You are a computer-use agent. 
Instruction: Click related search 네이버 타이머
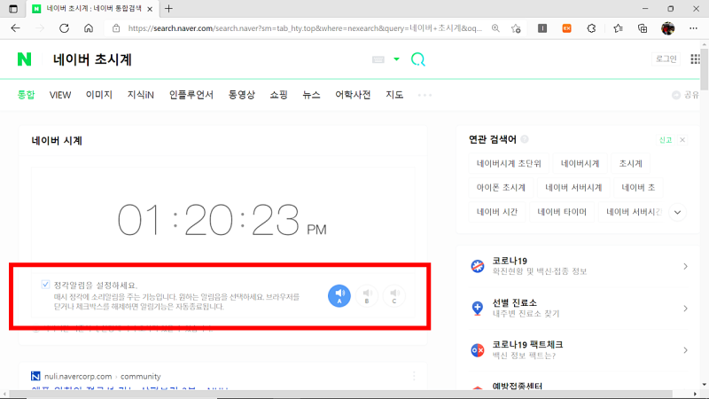tap(562, 212)
